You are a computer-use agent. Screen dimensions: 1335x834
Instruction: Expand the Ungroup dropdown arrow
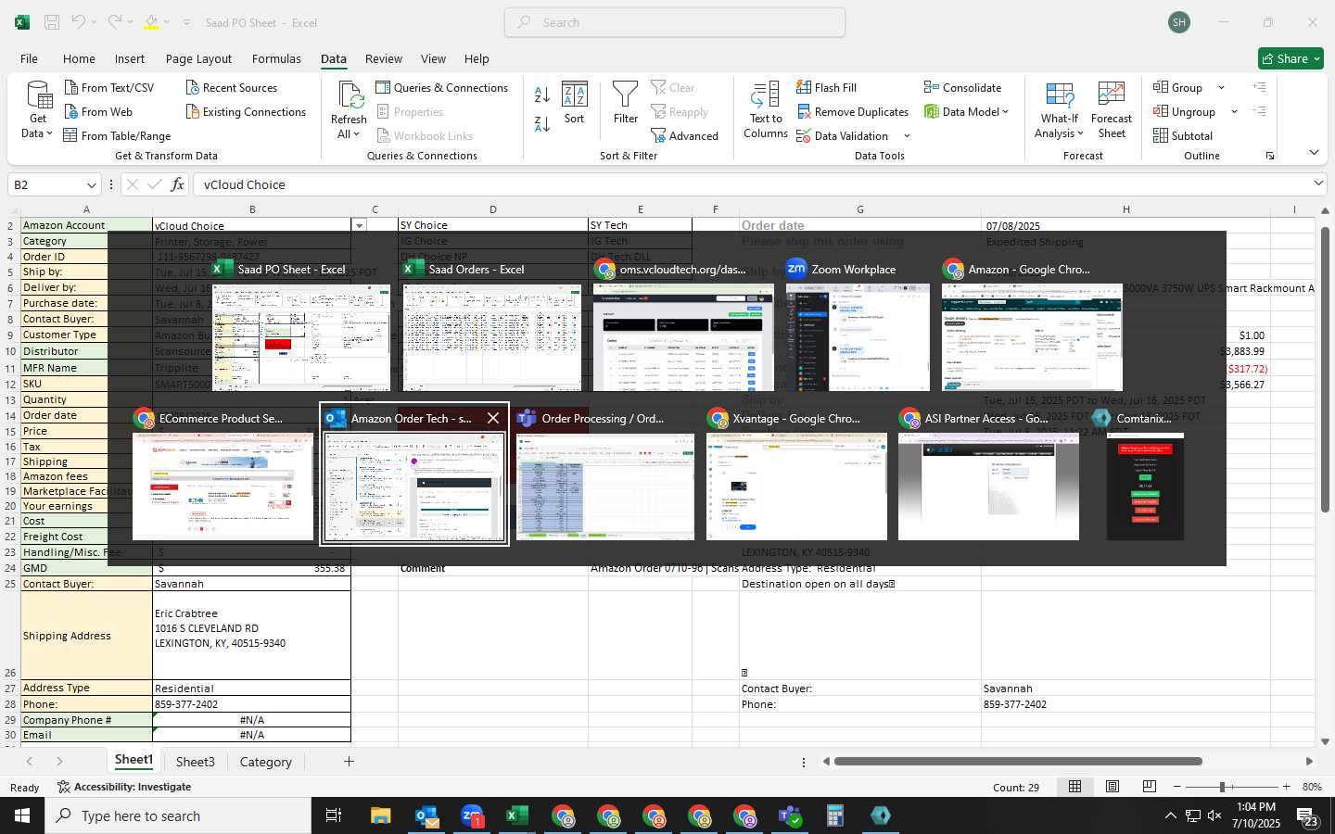click(1234, 112)
